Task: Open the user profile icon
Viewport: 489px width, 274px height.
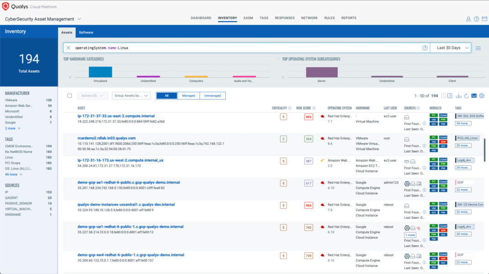Action: (468, 19)
